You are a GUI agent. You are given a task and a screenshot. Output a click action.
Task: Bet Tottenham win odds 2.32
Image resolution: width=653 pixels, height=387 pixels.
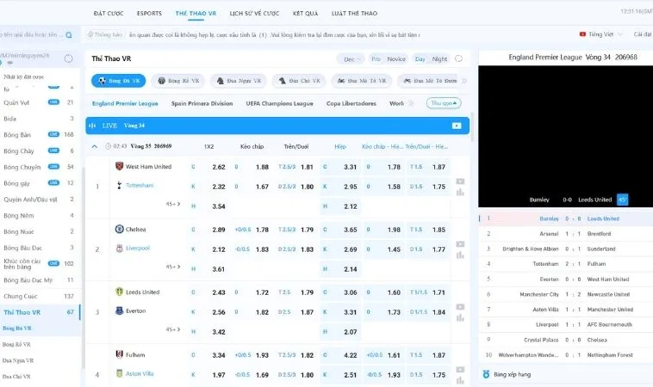[x=209, y=187]
